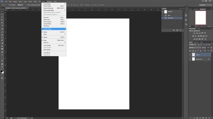Screen dimensions: 213x119
Task: Select the Brush tool
Action: [2, 32]
